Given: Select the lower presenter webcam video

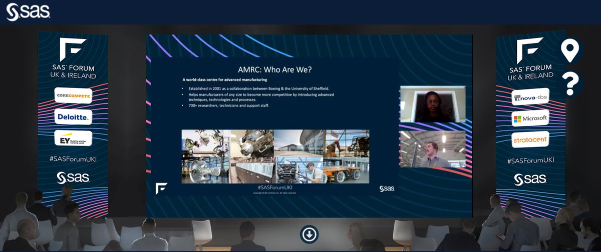Looking at the screenshot, I should click(432, 149).
